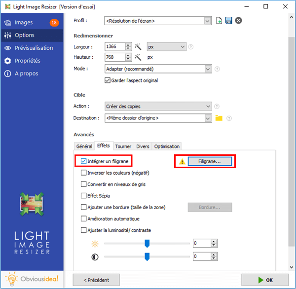Click the Filigrane... button
The image size is (296, 289).
(210, 161)
